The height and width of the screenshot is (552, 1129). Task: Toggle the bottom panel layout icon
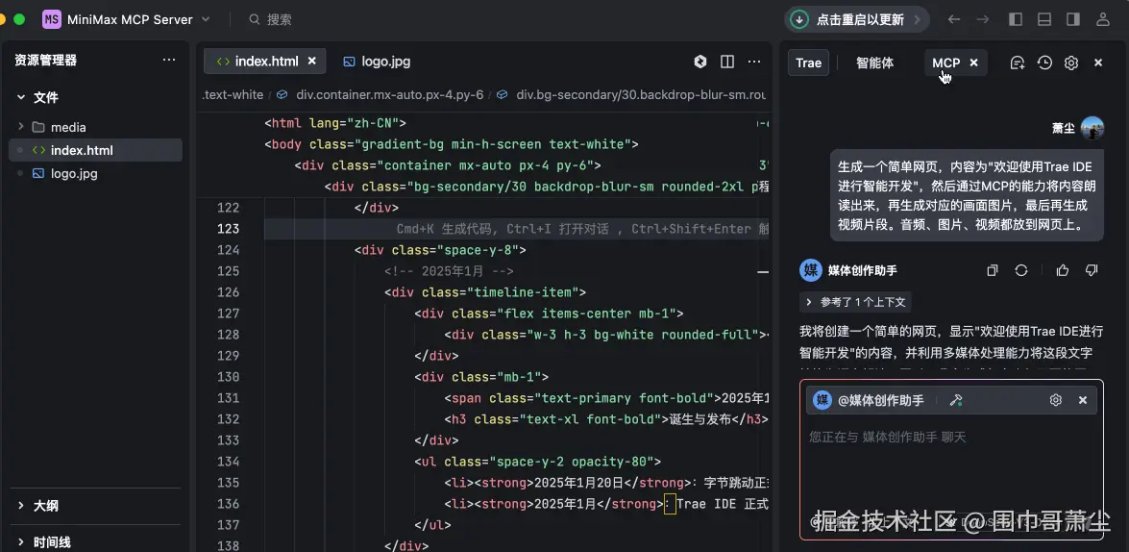tap(1044, 19)
